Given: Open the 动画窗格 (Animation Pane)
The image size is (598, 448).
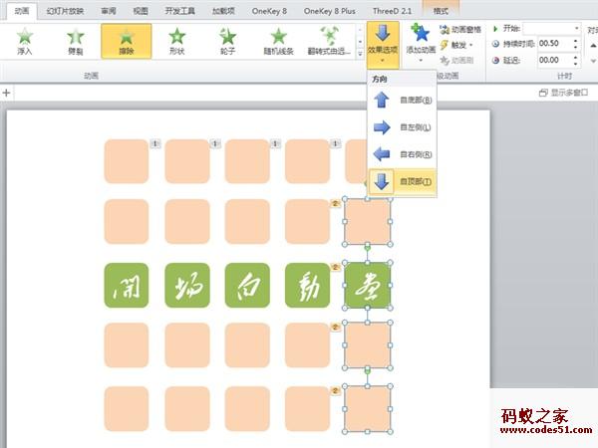Looking at the screenshot, I should pos(465,30).
